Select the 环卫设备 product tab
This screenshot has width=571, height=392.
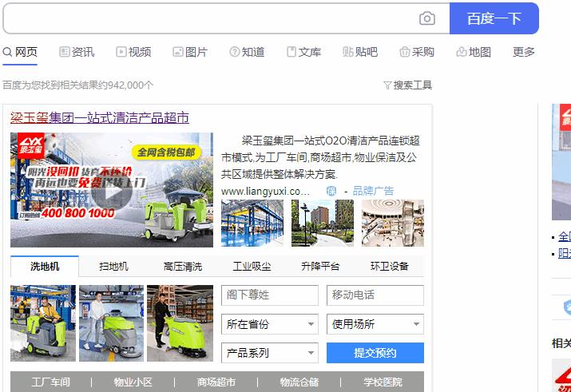coord(390,267)
